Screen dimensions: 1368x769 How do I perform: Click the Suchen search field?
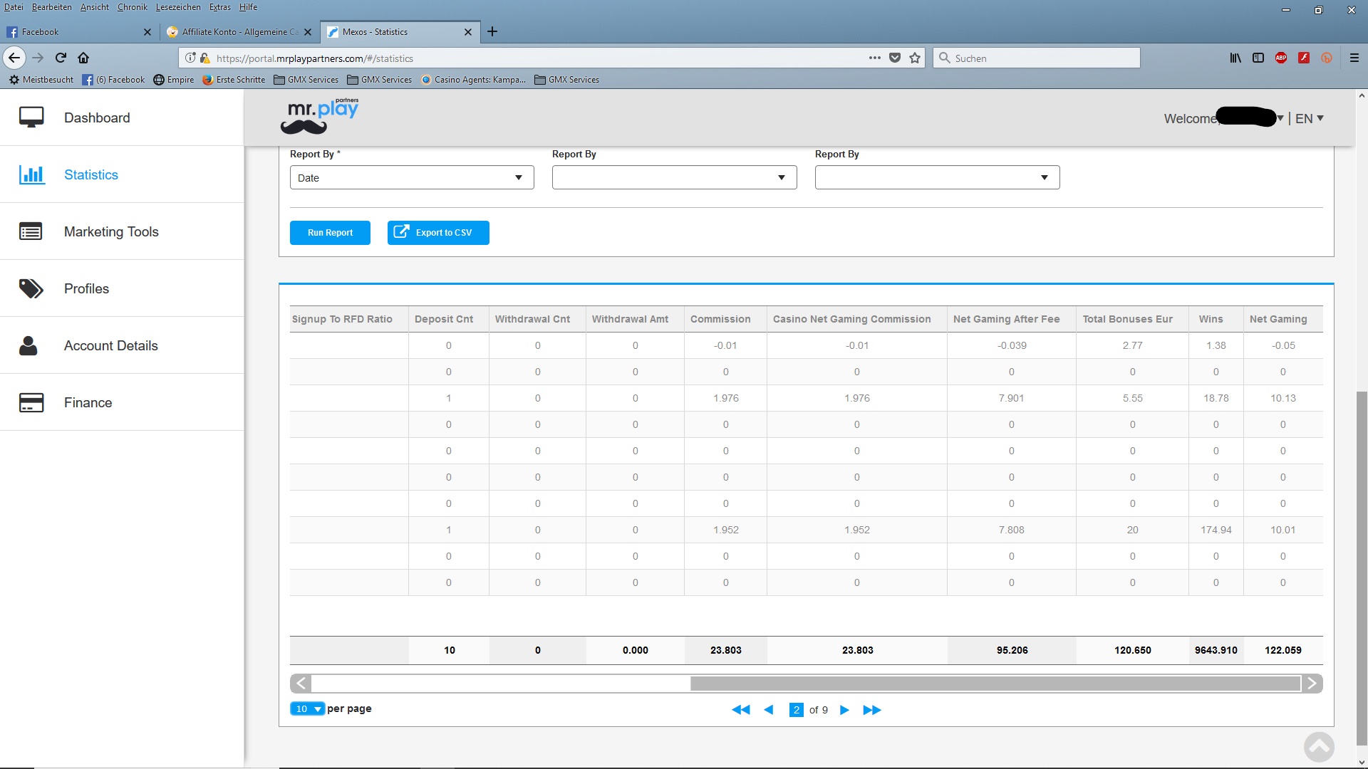click(1037, 58)
